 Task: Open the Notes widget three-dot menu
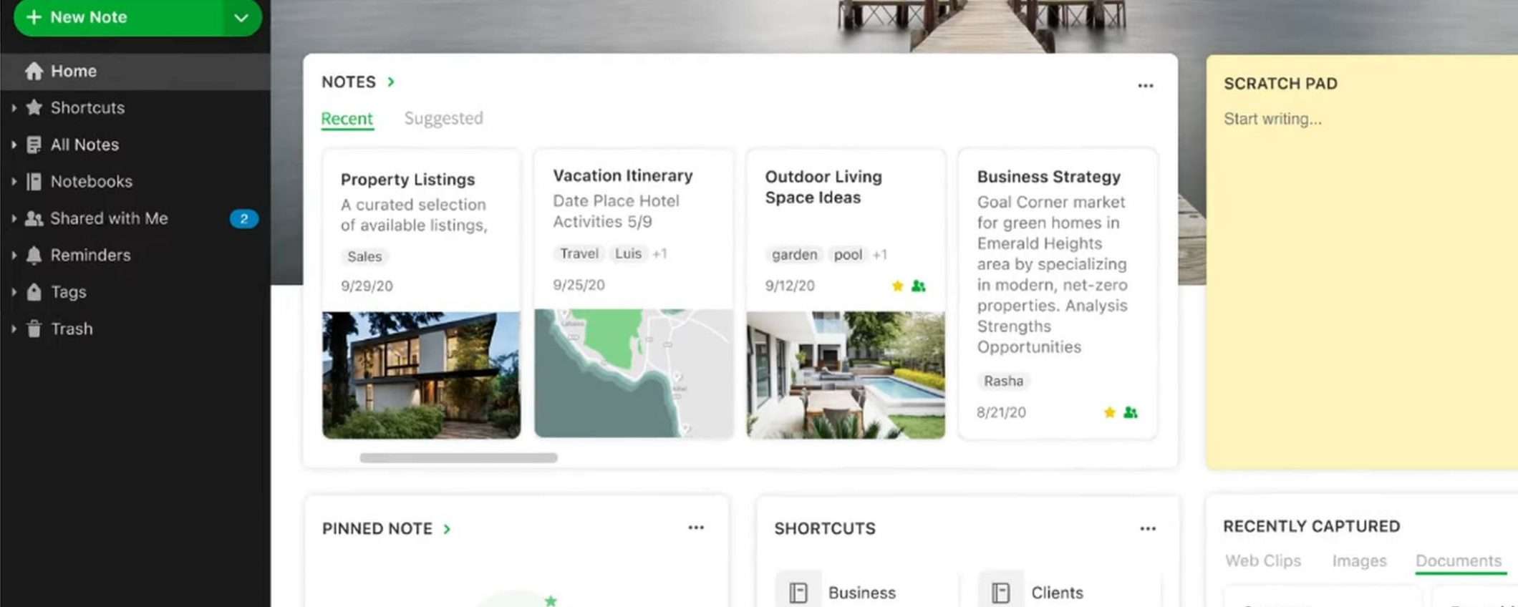pos(1146,86)
